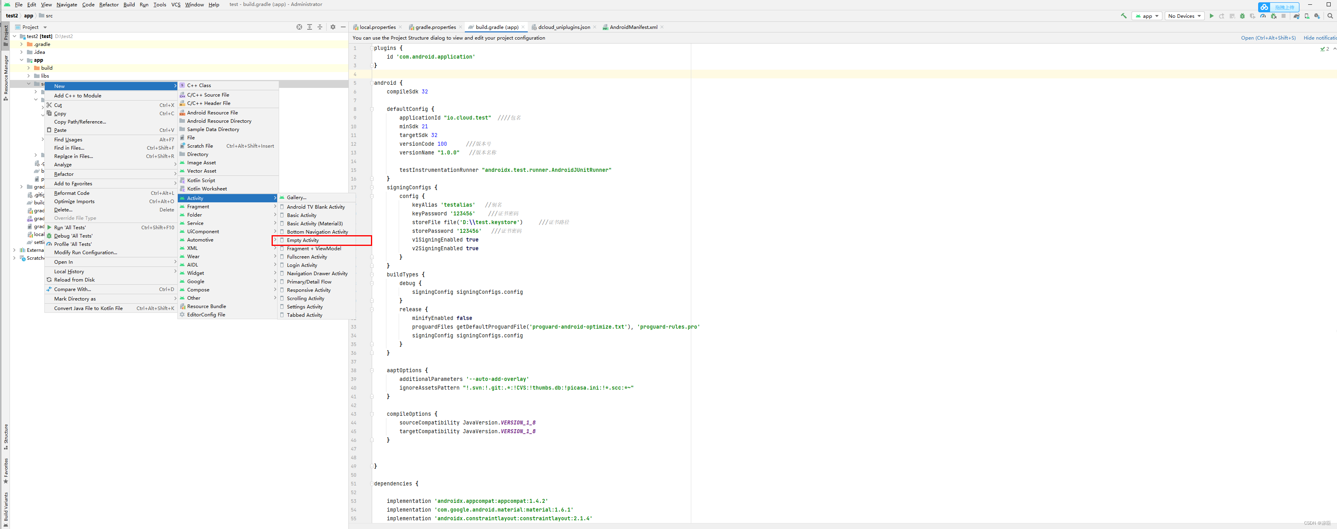The height and width of the screenshot is (529, 1337).
Task: Switch to the AndroidManifest.xml tab
Action: (x=633, y=27)
